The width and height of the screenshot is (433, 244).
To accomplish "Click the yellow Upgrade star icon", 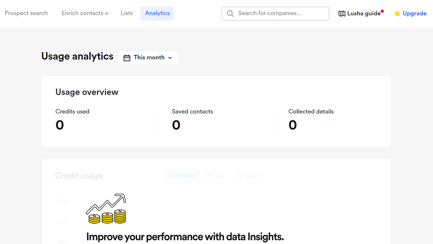I will point(397,14).
